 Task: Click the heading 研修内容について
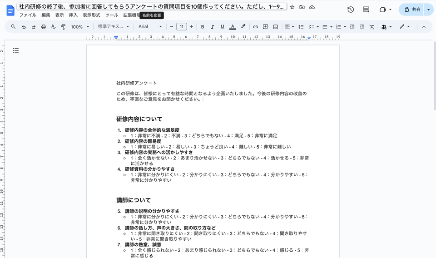tap(139, 119)
